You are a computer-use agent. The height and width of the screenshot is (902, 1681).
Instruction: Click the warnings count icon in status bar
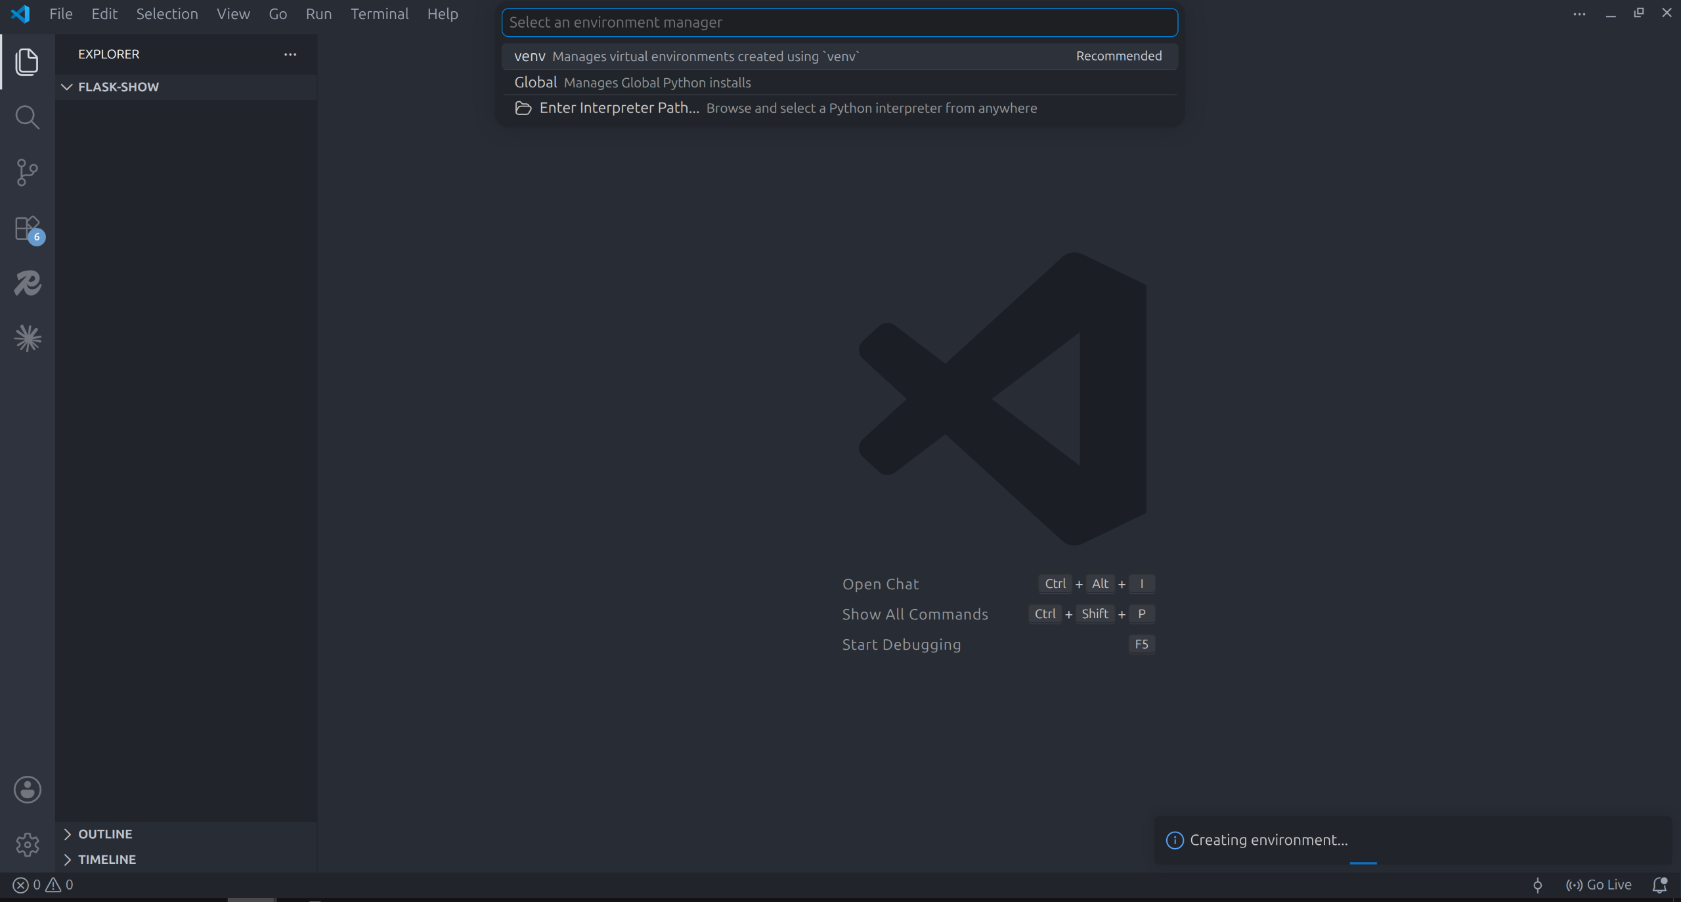pyautogui.click(x=53, y=885)
